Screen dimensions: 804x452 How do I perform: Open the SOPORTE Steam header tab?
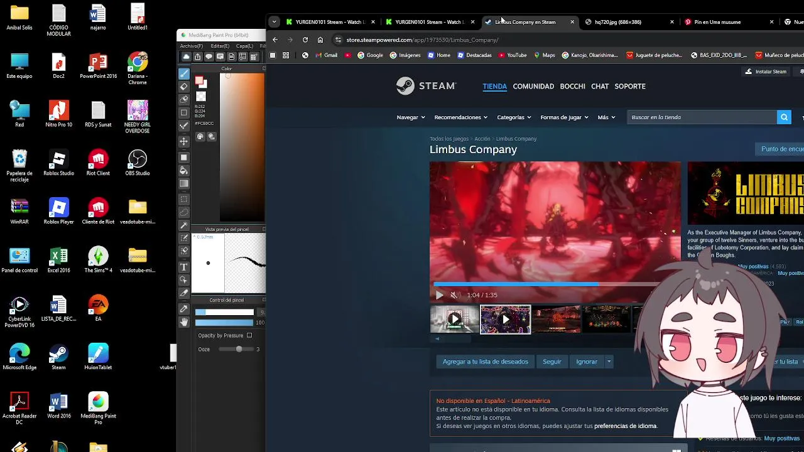coord(630,86)
